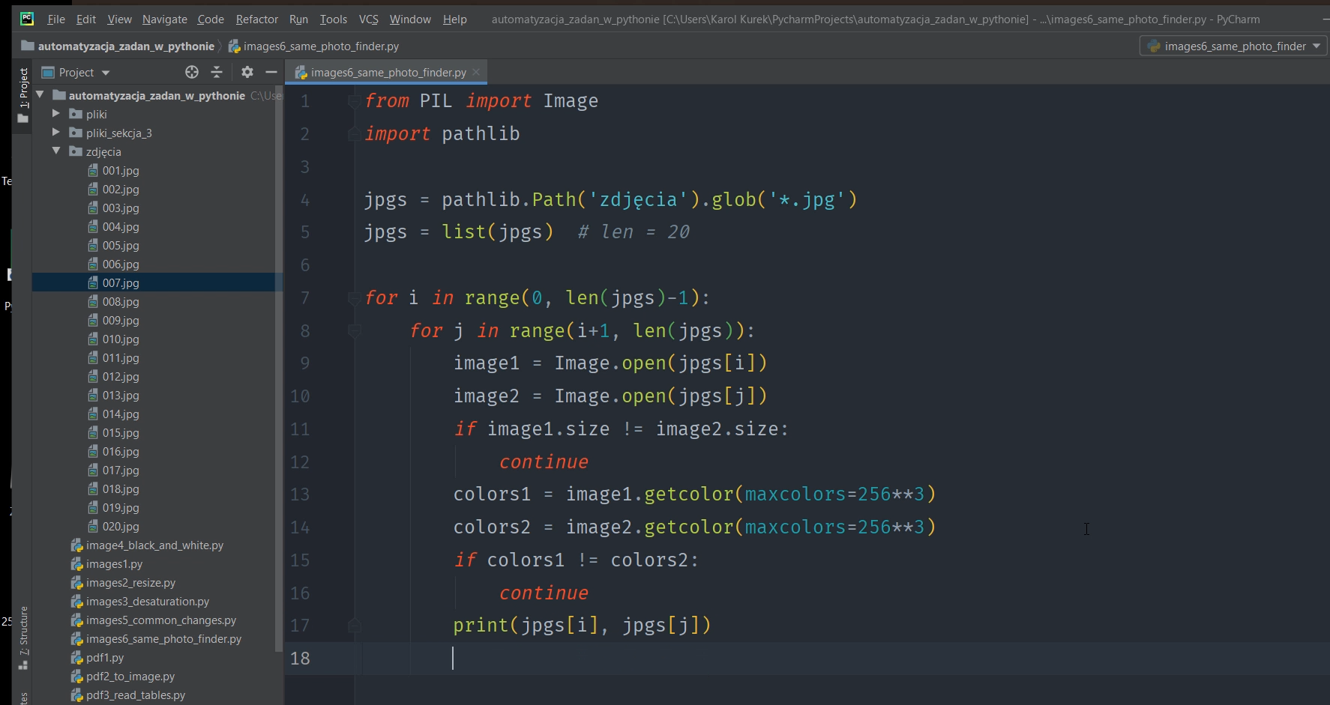Click the locate/scroll-from-source target icon
The image size is (1330, 705).
click(192, 72)
